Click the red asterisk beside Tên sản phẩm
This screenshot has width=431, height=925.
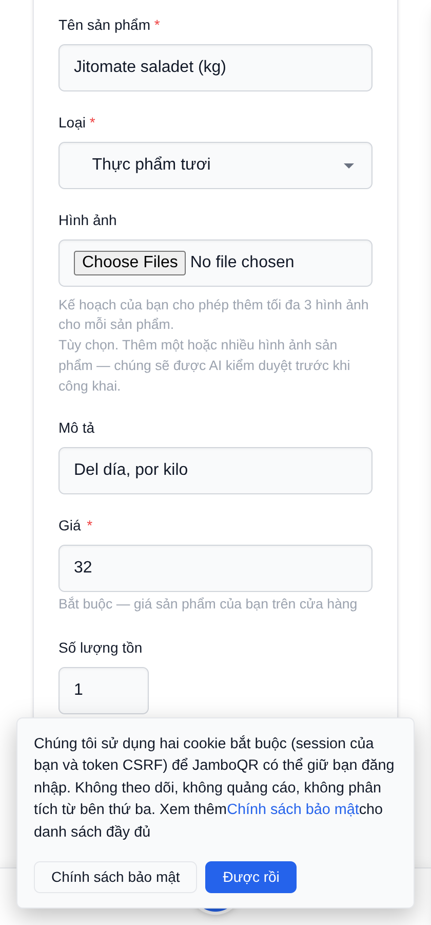(157, 24)
